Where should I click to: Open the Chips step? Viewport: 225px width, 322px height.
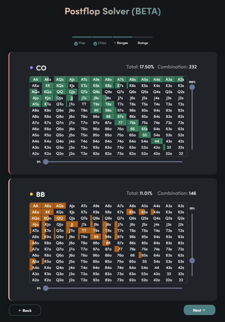[x=99, y=43]
